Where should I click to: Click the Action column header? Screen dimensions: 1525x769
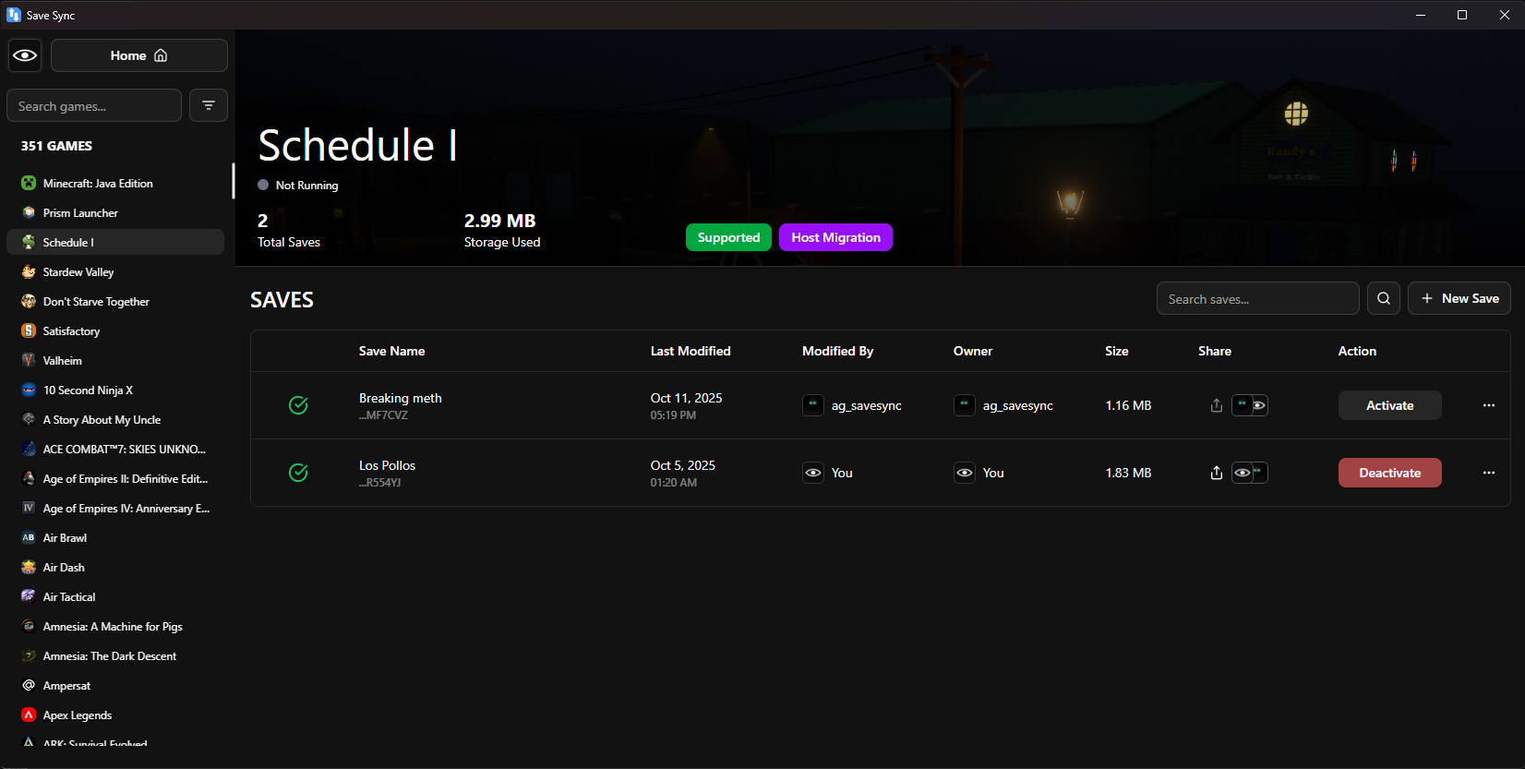pyautogui.click(x=1357, y=351)
